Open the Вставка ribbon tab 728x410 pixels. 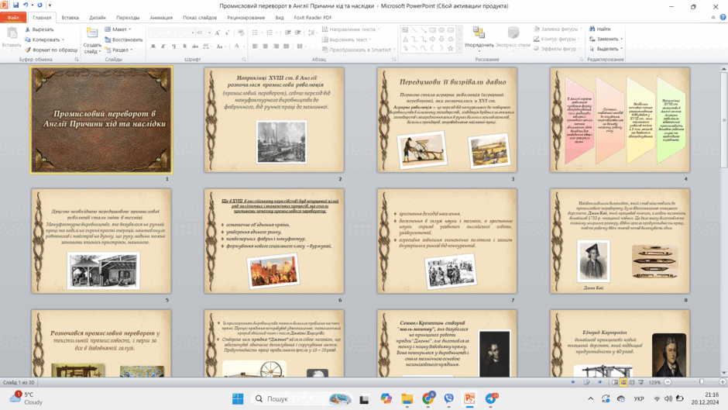pos(70,18)
